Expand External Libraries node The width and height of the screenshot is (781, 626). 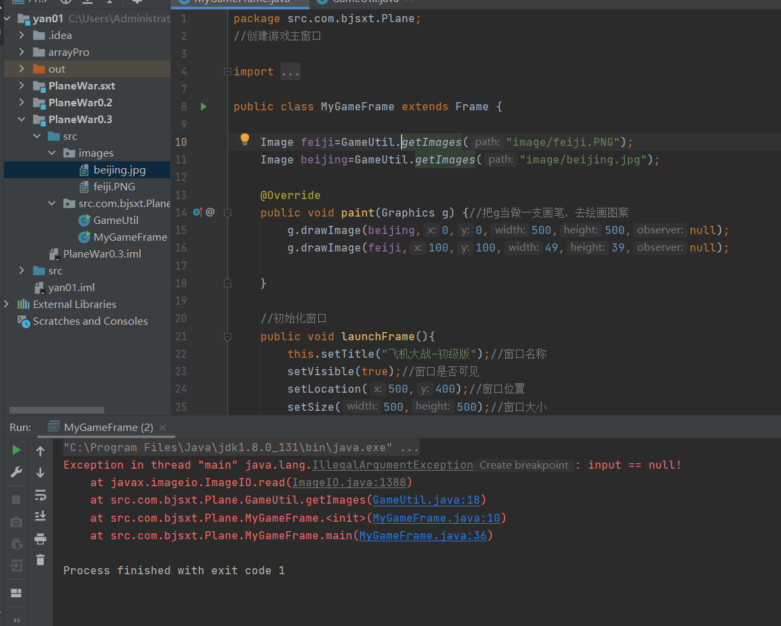7,304
